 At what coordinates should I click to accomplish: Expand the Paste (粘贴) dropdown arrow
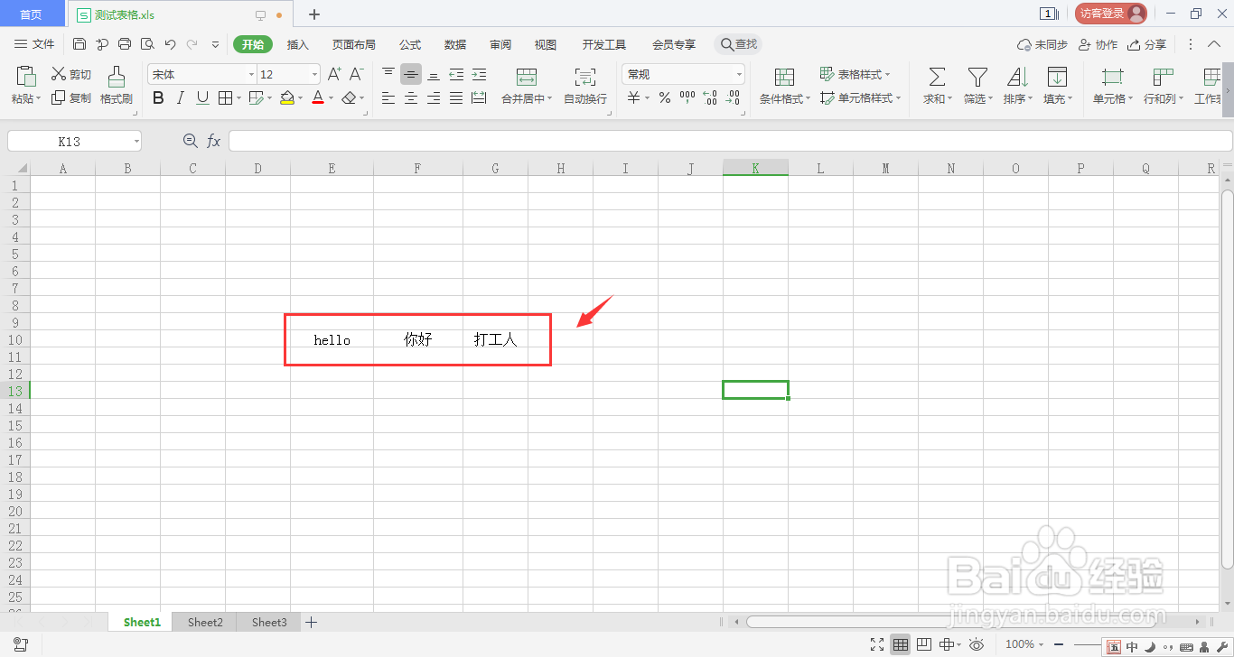click(37, 99)
